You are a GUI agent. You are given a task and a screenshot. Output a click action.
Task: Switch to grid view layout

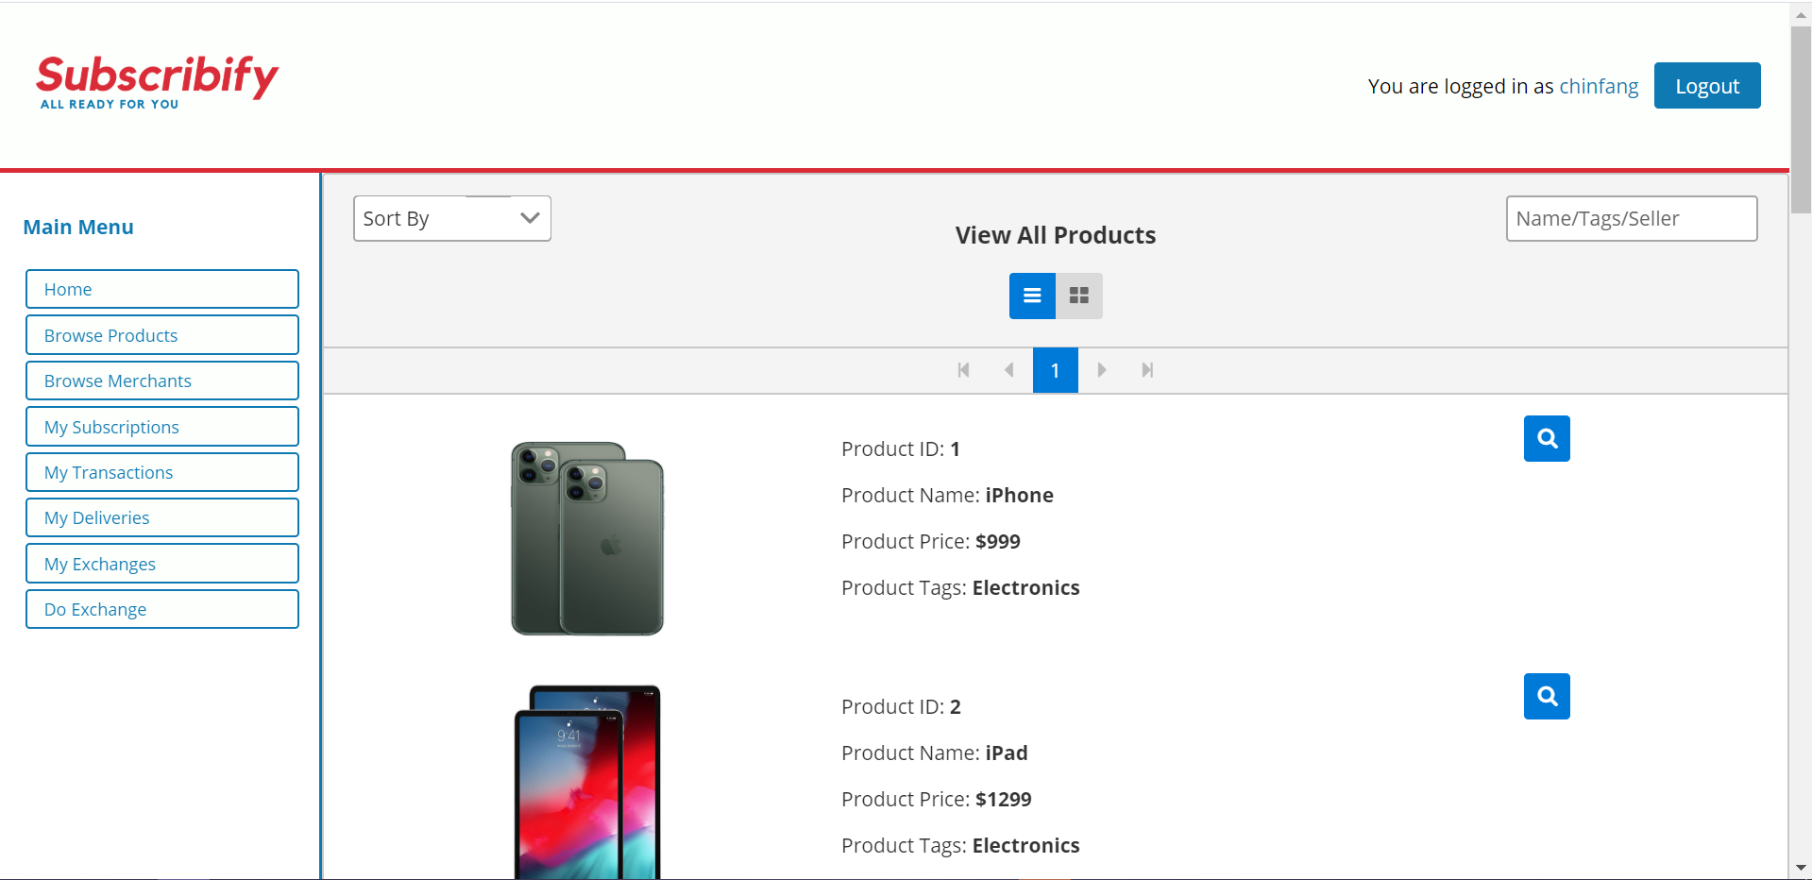1079,296
